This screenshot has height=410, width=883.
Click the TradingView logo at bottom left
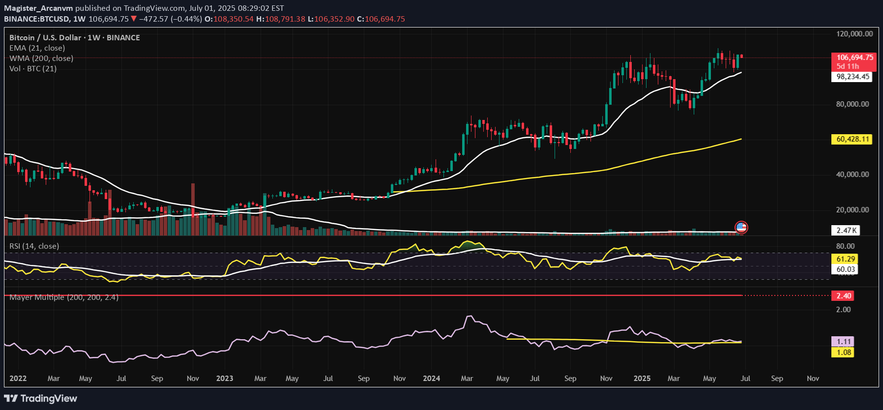pyautogui.click(x=41, y=398)
